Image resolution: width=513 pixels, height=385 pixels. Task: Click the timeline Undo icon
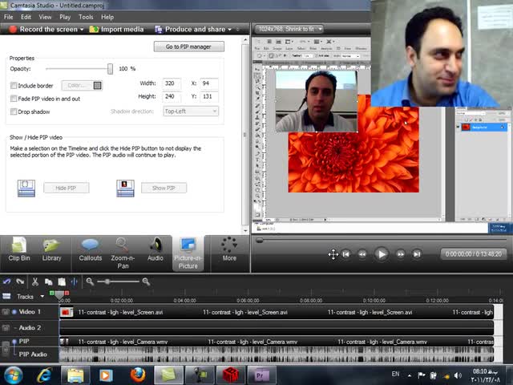click(x=7, y=282)
